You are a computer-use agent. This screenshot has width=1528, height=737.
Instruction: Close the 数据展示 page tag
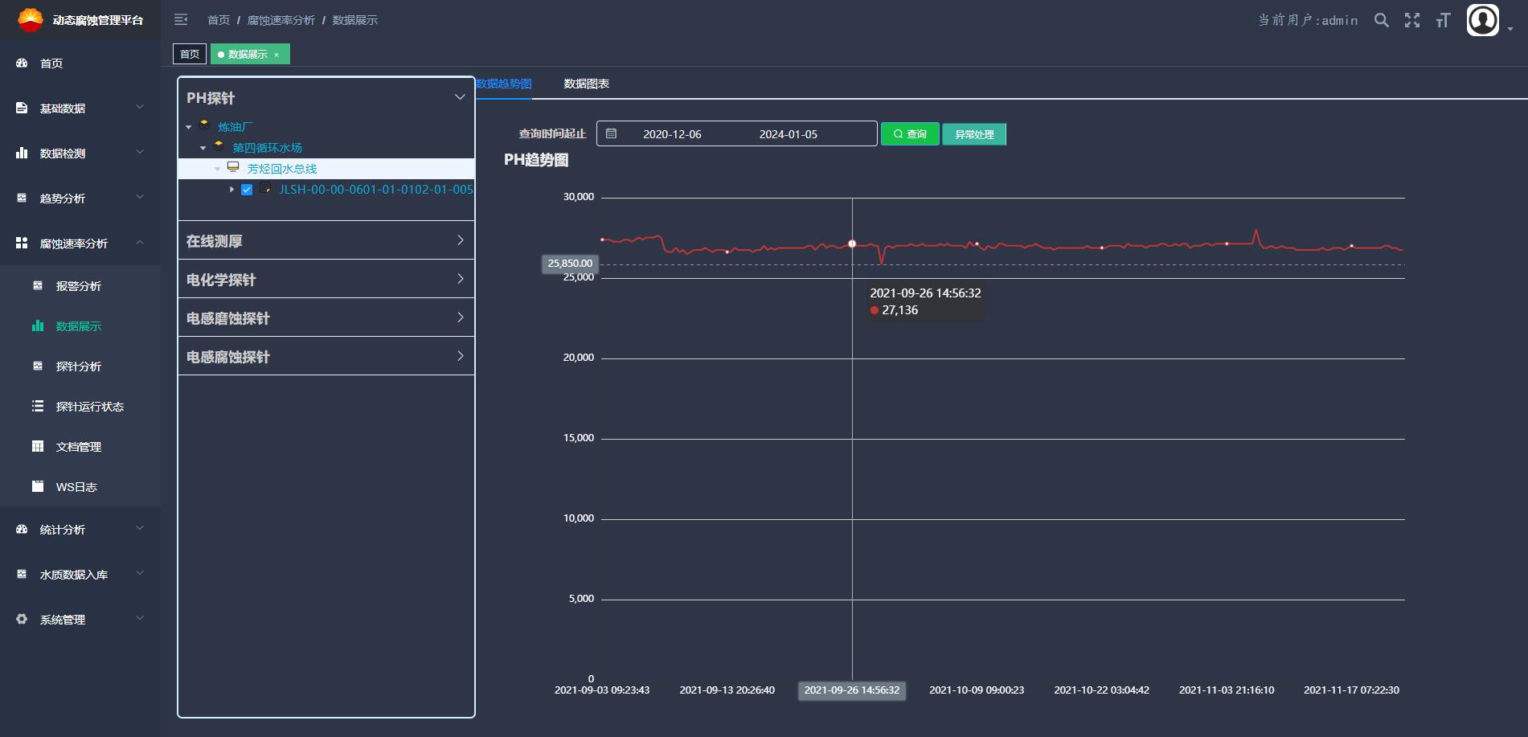pos(277,55)
